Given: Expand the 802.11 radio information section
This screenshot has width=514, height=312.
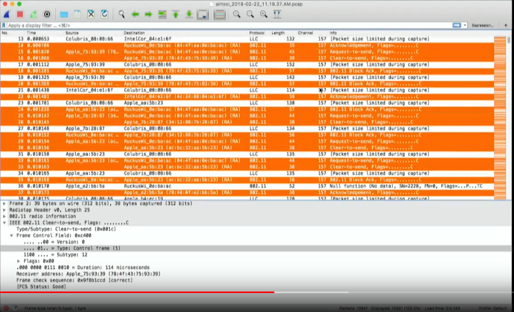Looking at the screenshot, I should coord(4,216).
